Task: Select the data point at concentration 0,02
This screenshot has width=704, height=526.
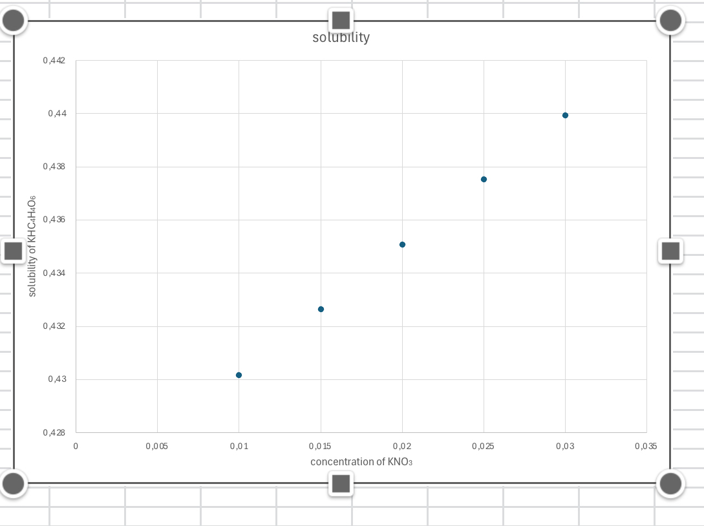Action: 401,244
